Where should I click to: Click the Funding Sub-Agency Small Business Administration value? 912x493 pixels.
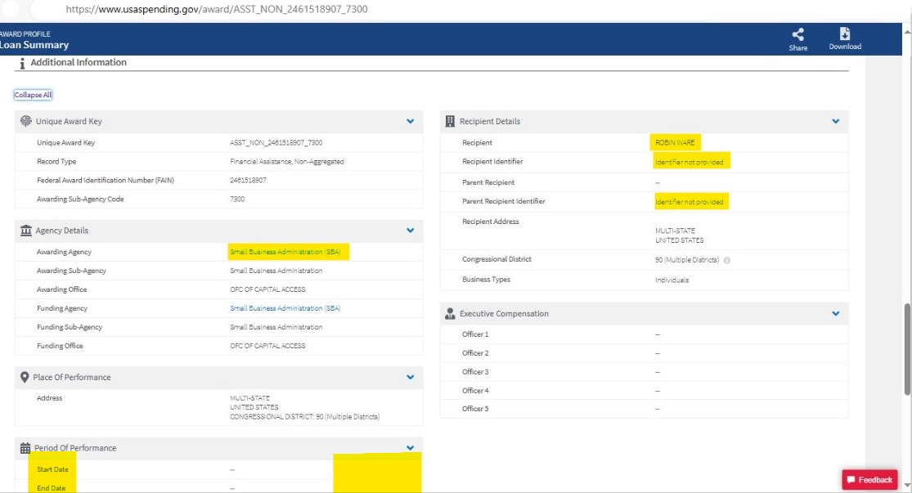276,327
